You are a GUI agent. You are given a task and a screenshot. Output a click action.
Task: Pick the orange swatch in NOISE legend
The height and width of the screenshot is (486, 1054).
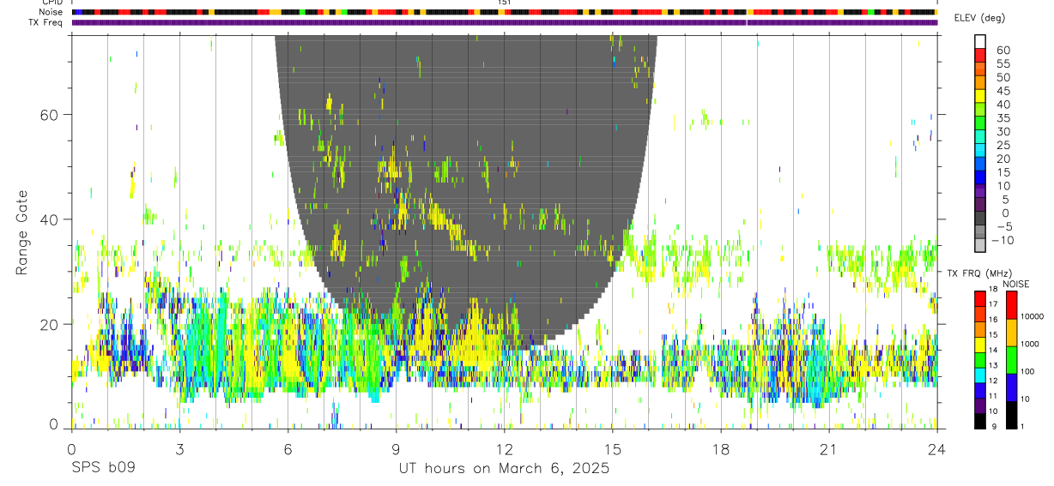click(x=1010, y=333)
